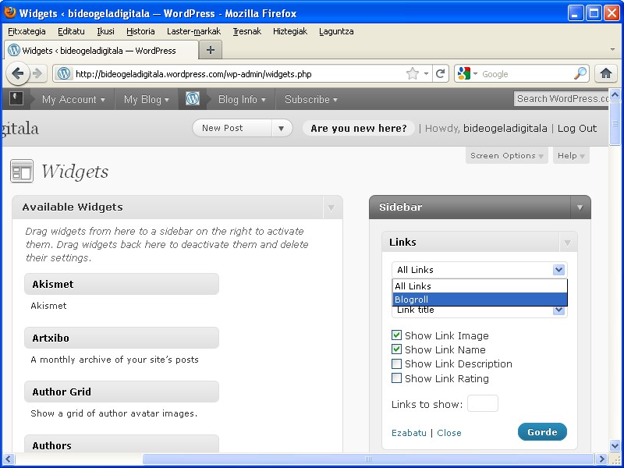Open the Historia menu
Image resolution: width=624 pixels, height=468 pixels.
[x=140, y=31]
